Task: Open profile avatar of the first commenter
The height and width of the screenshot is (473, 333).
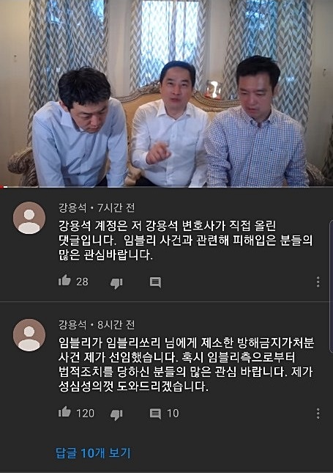Action: point(29,218)
